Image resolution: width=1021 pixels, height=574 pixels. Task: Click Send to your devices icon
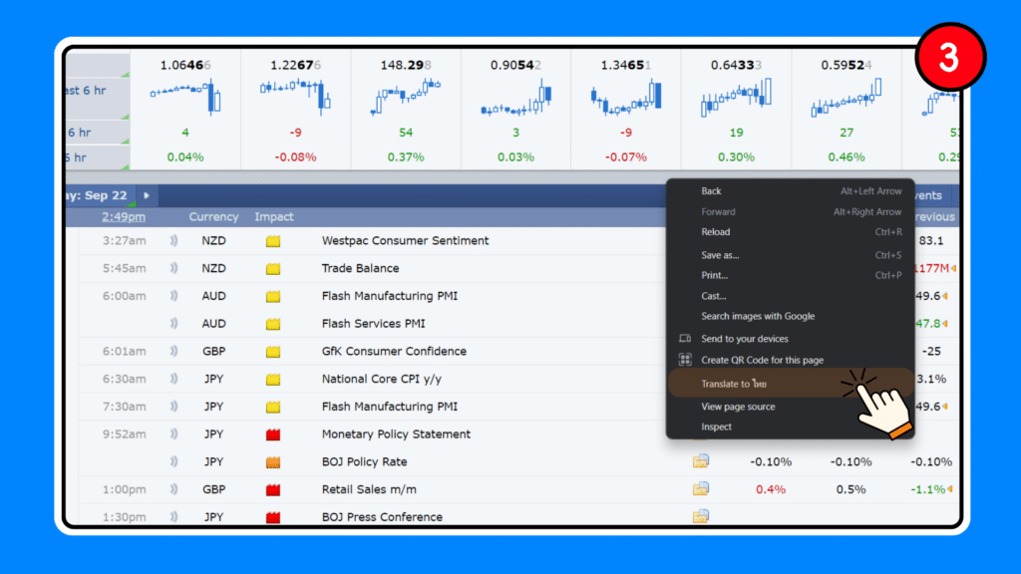tap(685, 339)
